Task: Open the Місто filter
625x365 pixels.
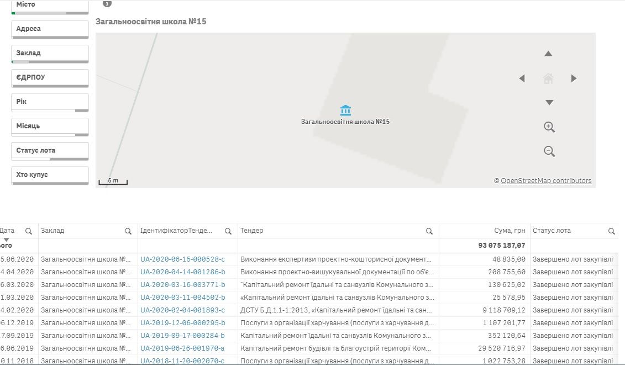Action: click(x=50, y=5)
